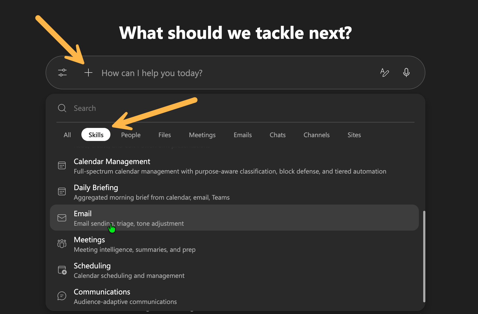
Task: Click the microphone voice input icon
Action: click(x=406, y=73)
